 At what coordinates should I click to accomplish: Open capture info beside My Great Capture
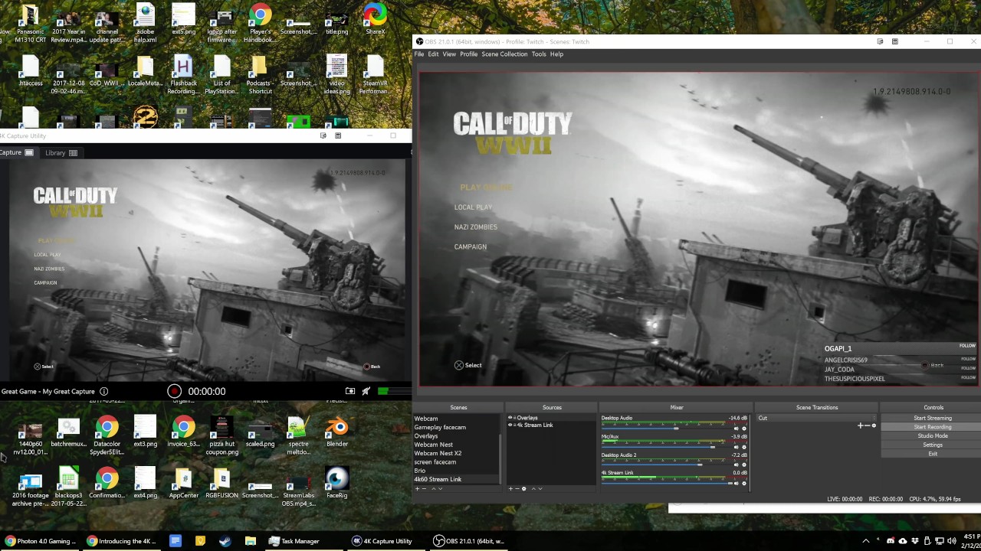point(104,391)
